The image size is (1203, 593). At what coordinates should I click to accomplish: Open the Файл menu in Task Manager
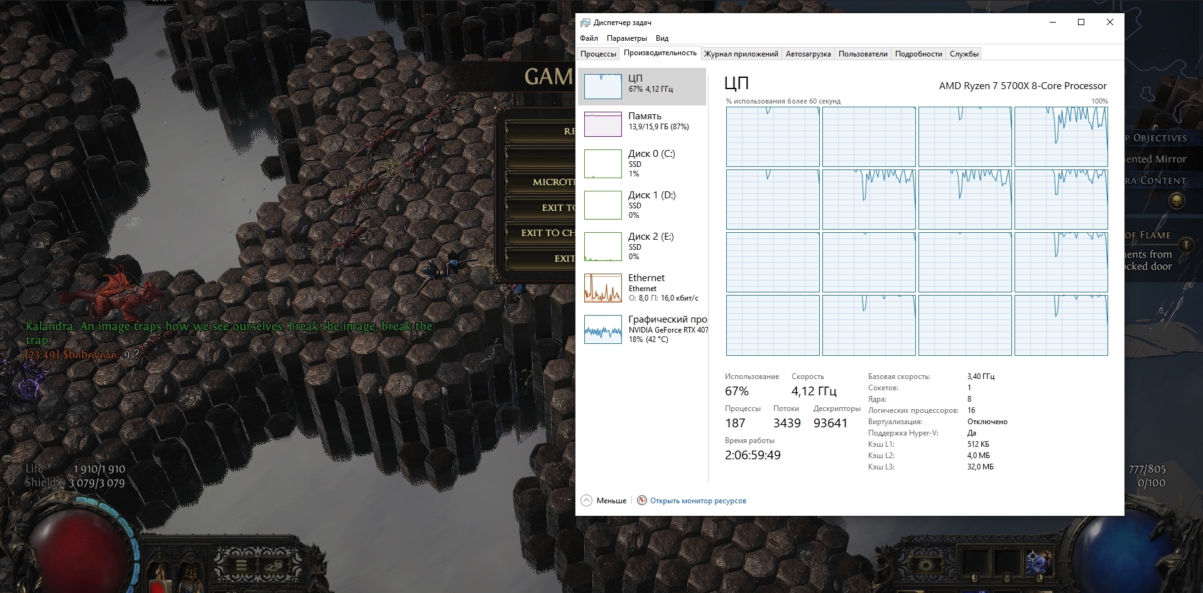coord(589,38)
